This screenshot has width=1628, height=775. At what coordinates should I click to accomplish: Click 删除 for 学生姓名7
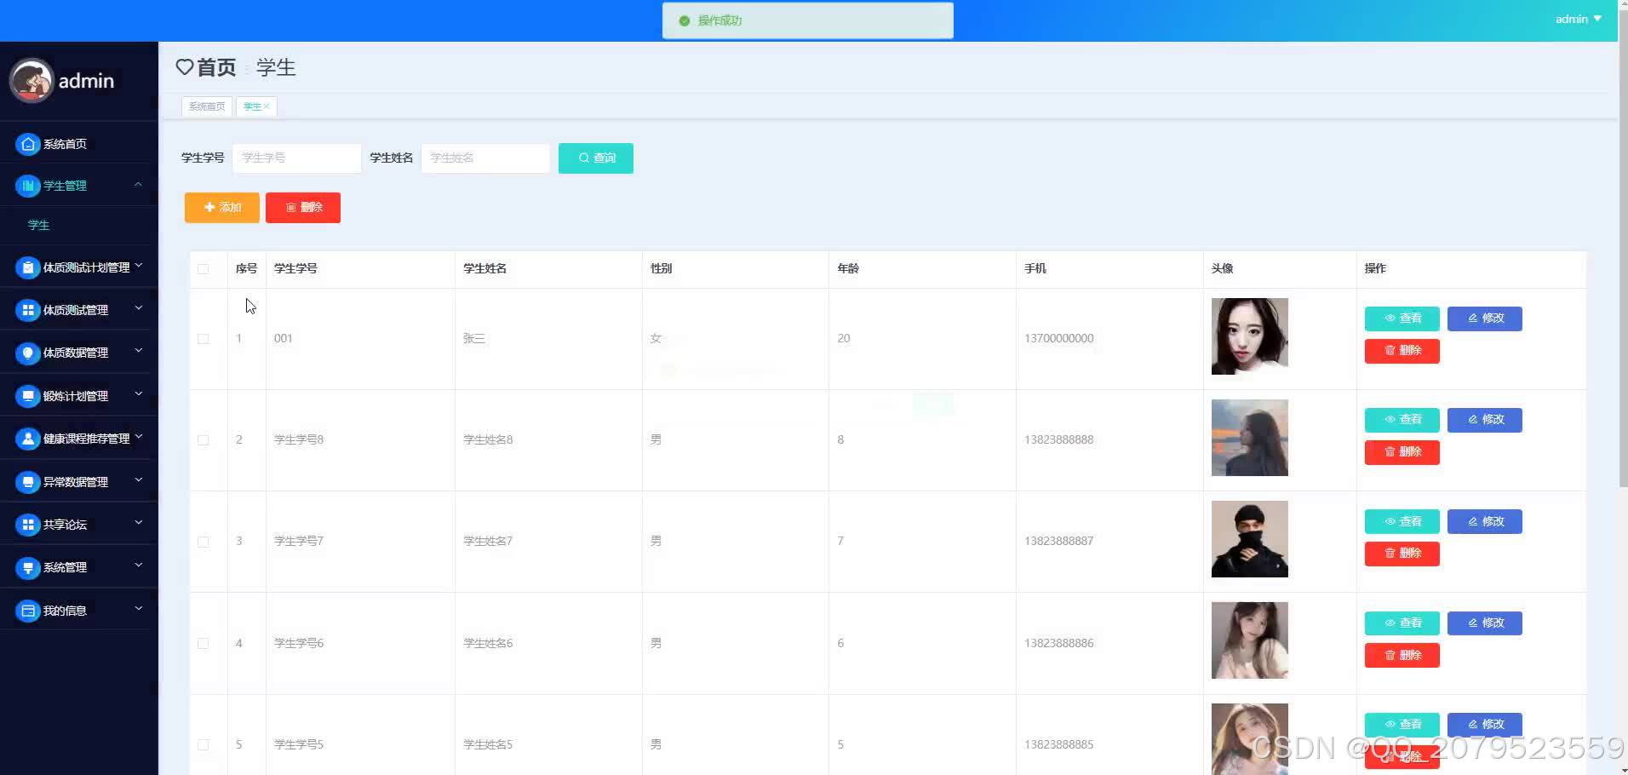(1402, 554)
